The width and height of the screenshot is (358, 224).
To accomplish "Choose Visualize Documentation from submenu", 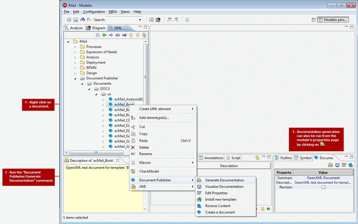I will (225, 187).
